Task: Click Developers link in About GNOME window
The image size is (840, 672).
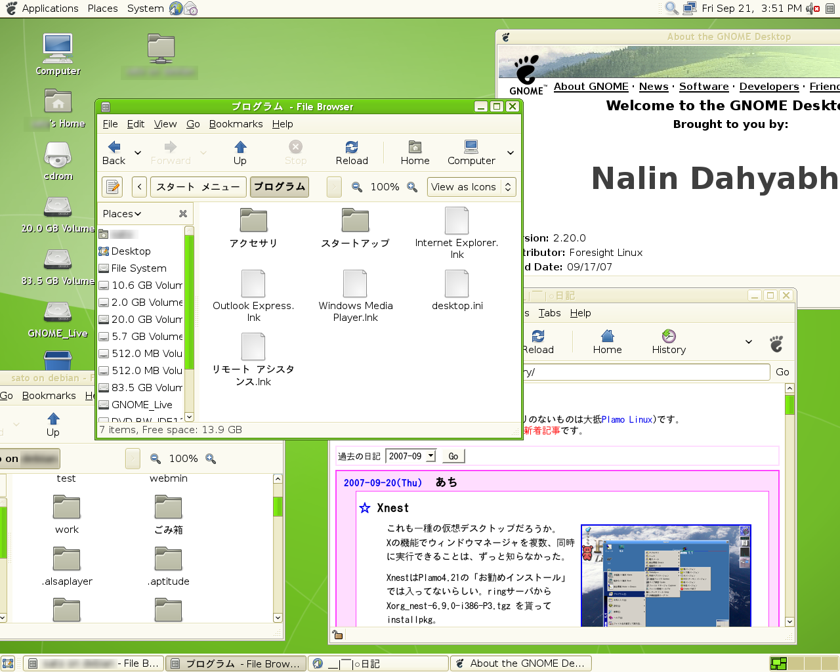Action: click(769, 87)
